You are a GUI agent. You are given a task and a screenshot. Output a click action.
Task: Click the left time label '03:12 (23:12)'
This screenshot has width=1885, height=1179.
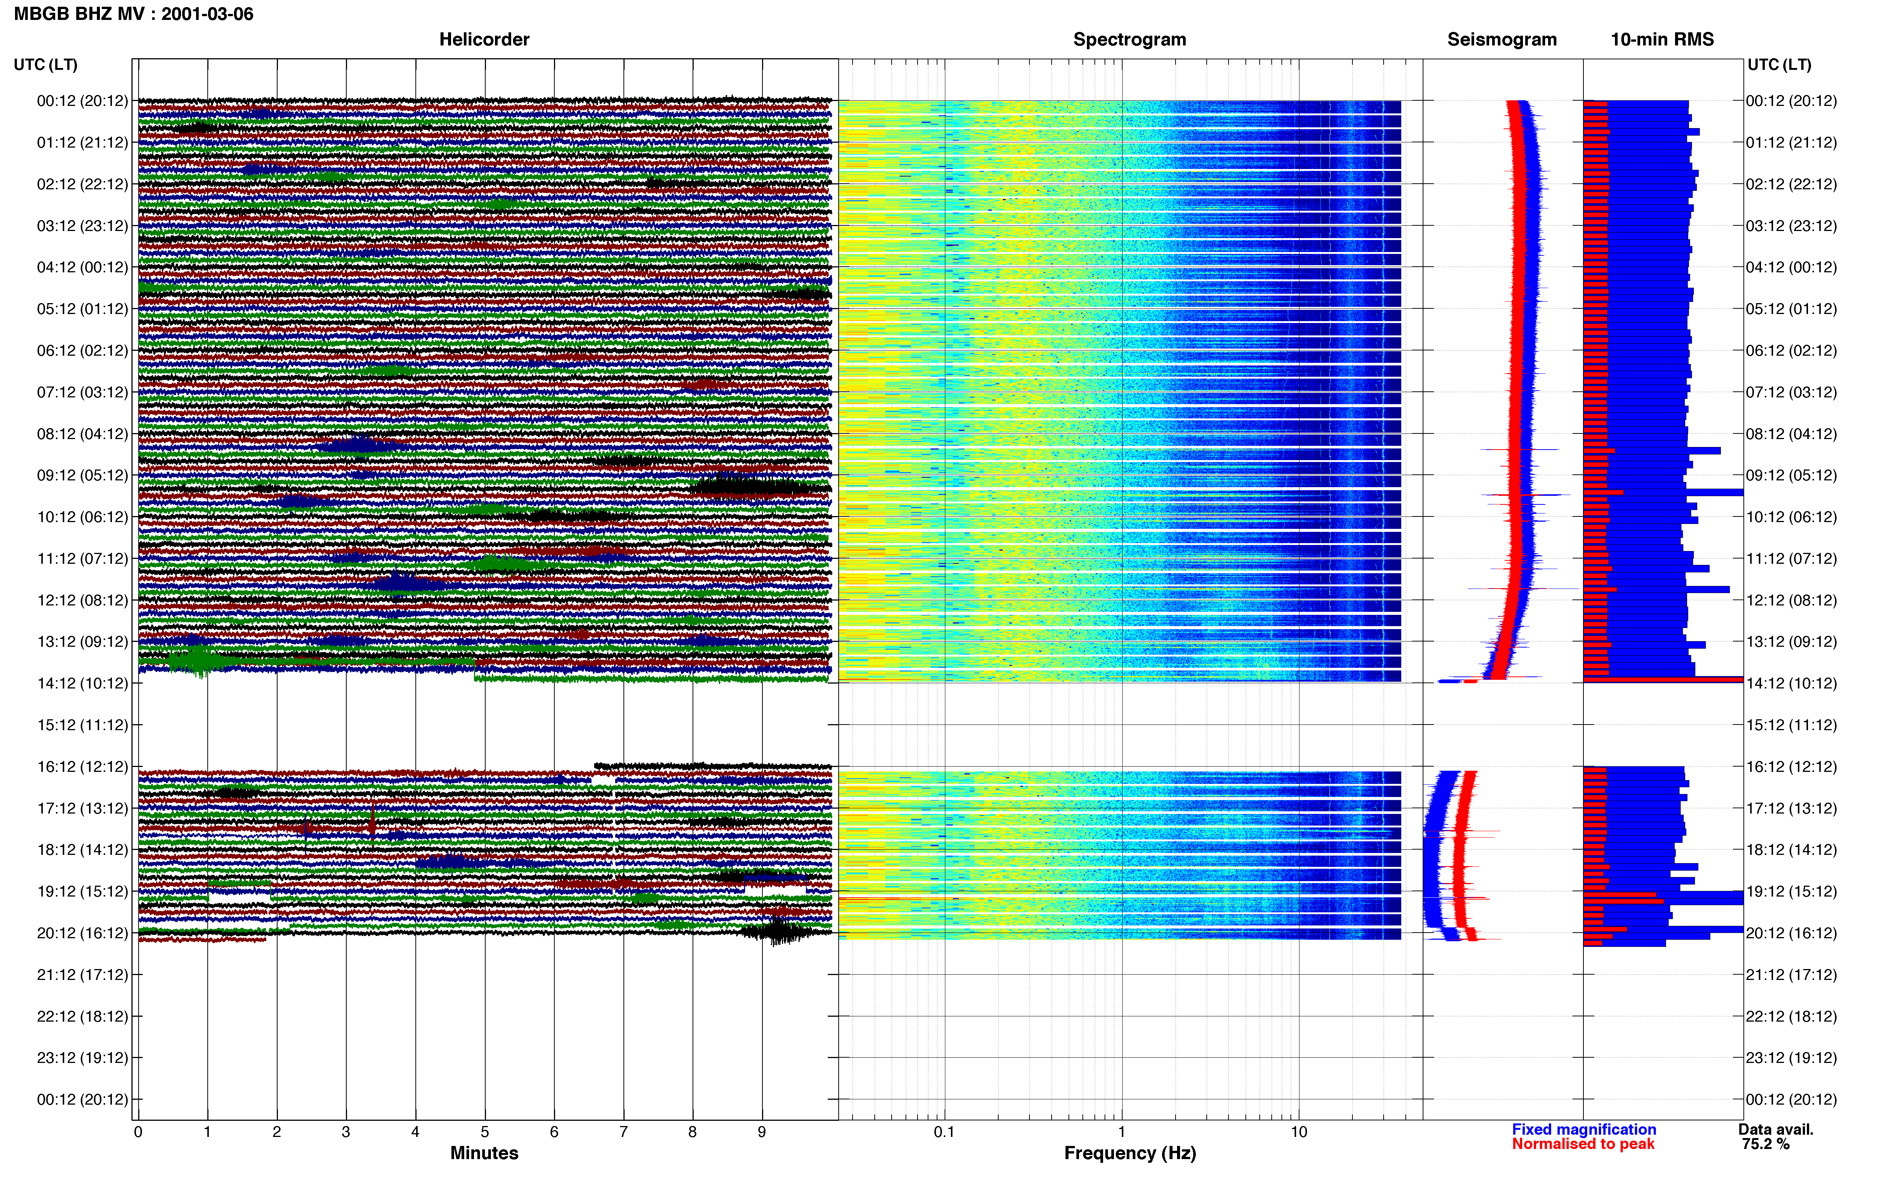pos(83,225)
